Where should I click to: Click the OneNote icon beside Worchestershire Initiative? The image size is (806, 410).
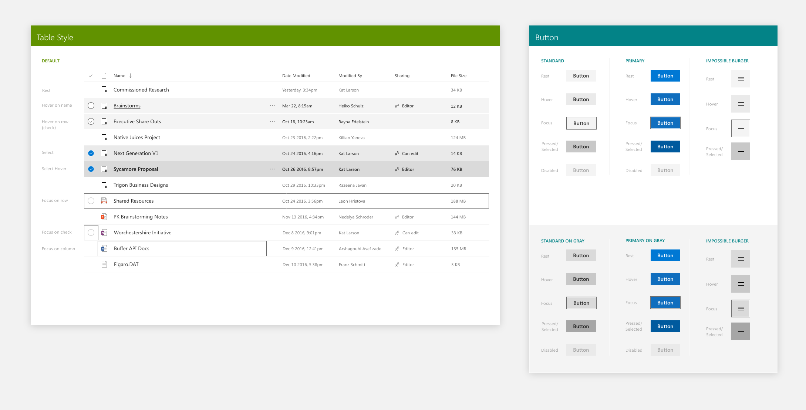point(104,232)
